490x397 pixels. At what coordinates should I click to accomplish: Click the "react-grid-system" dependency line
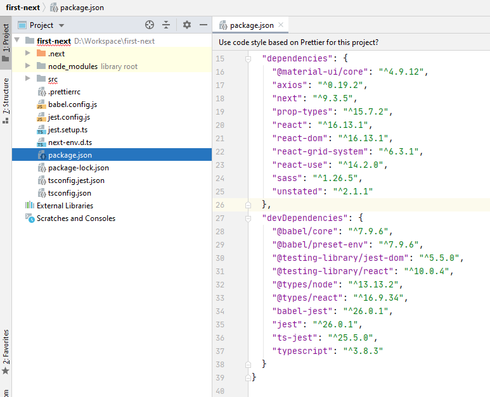347,152
